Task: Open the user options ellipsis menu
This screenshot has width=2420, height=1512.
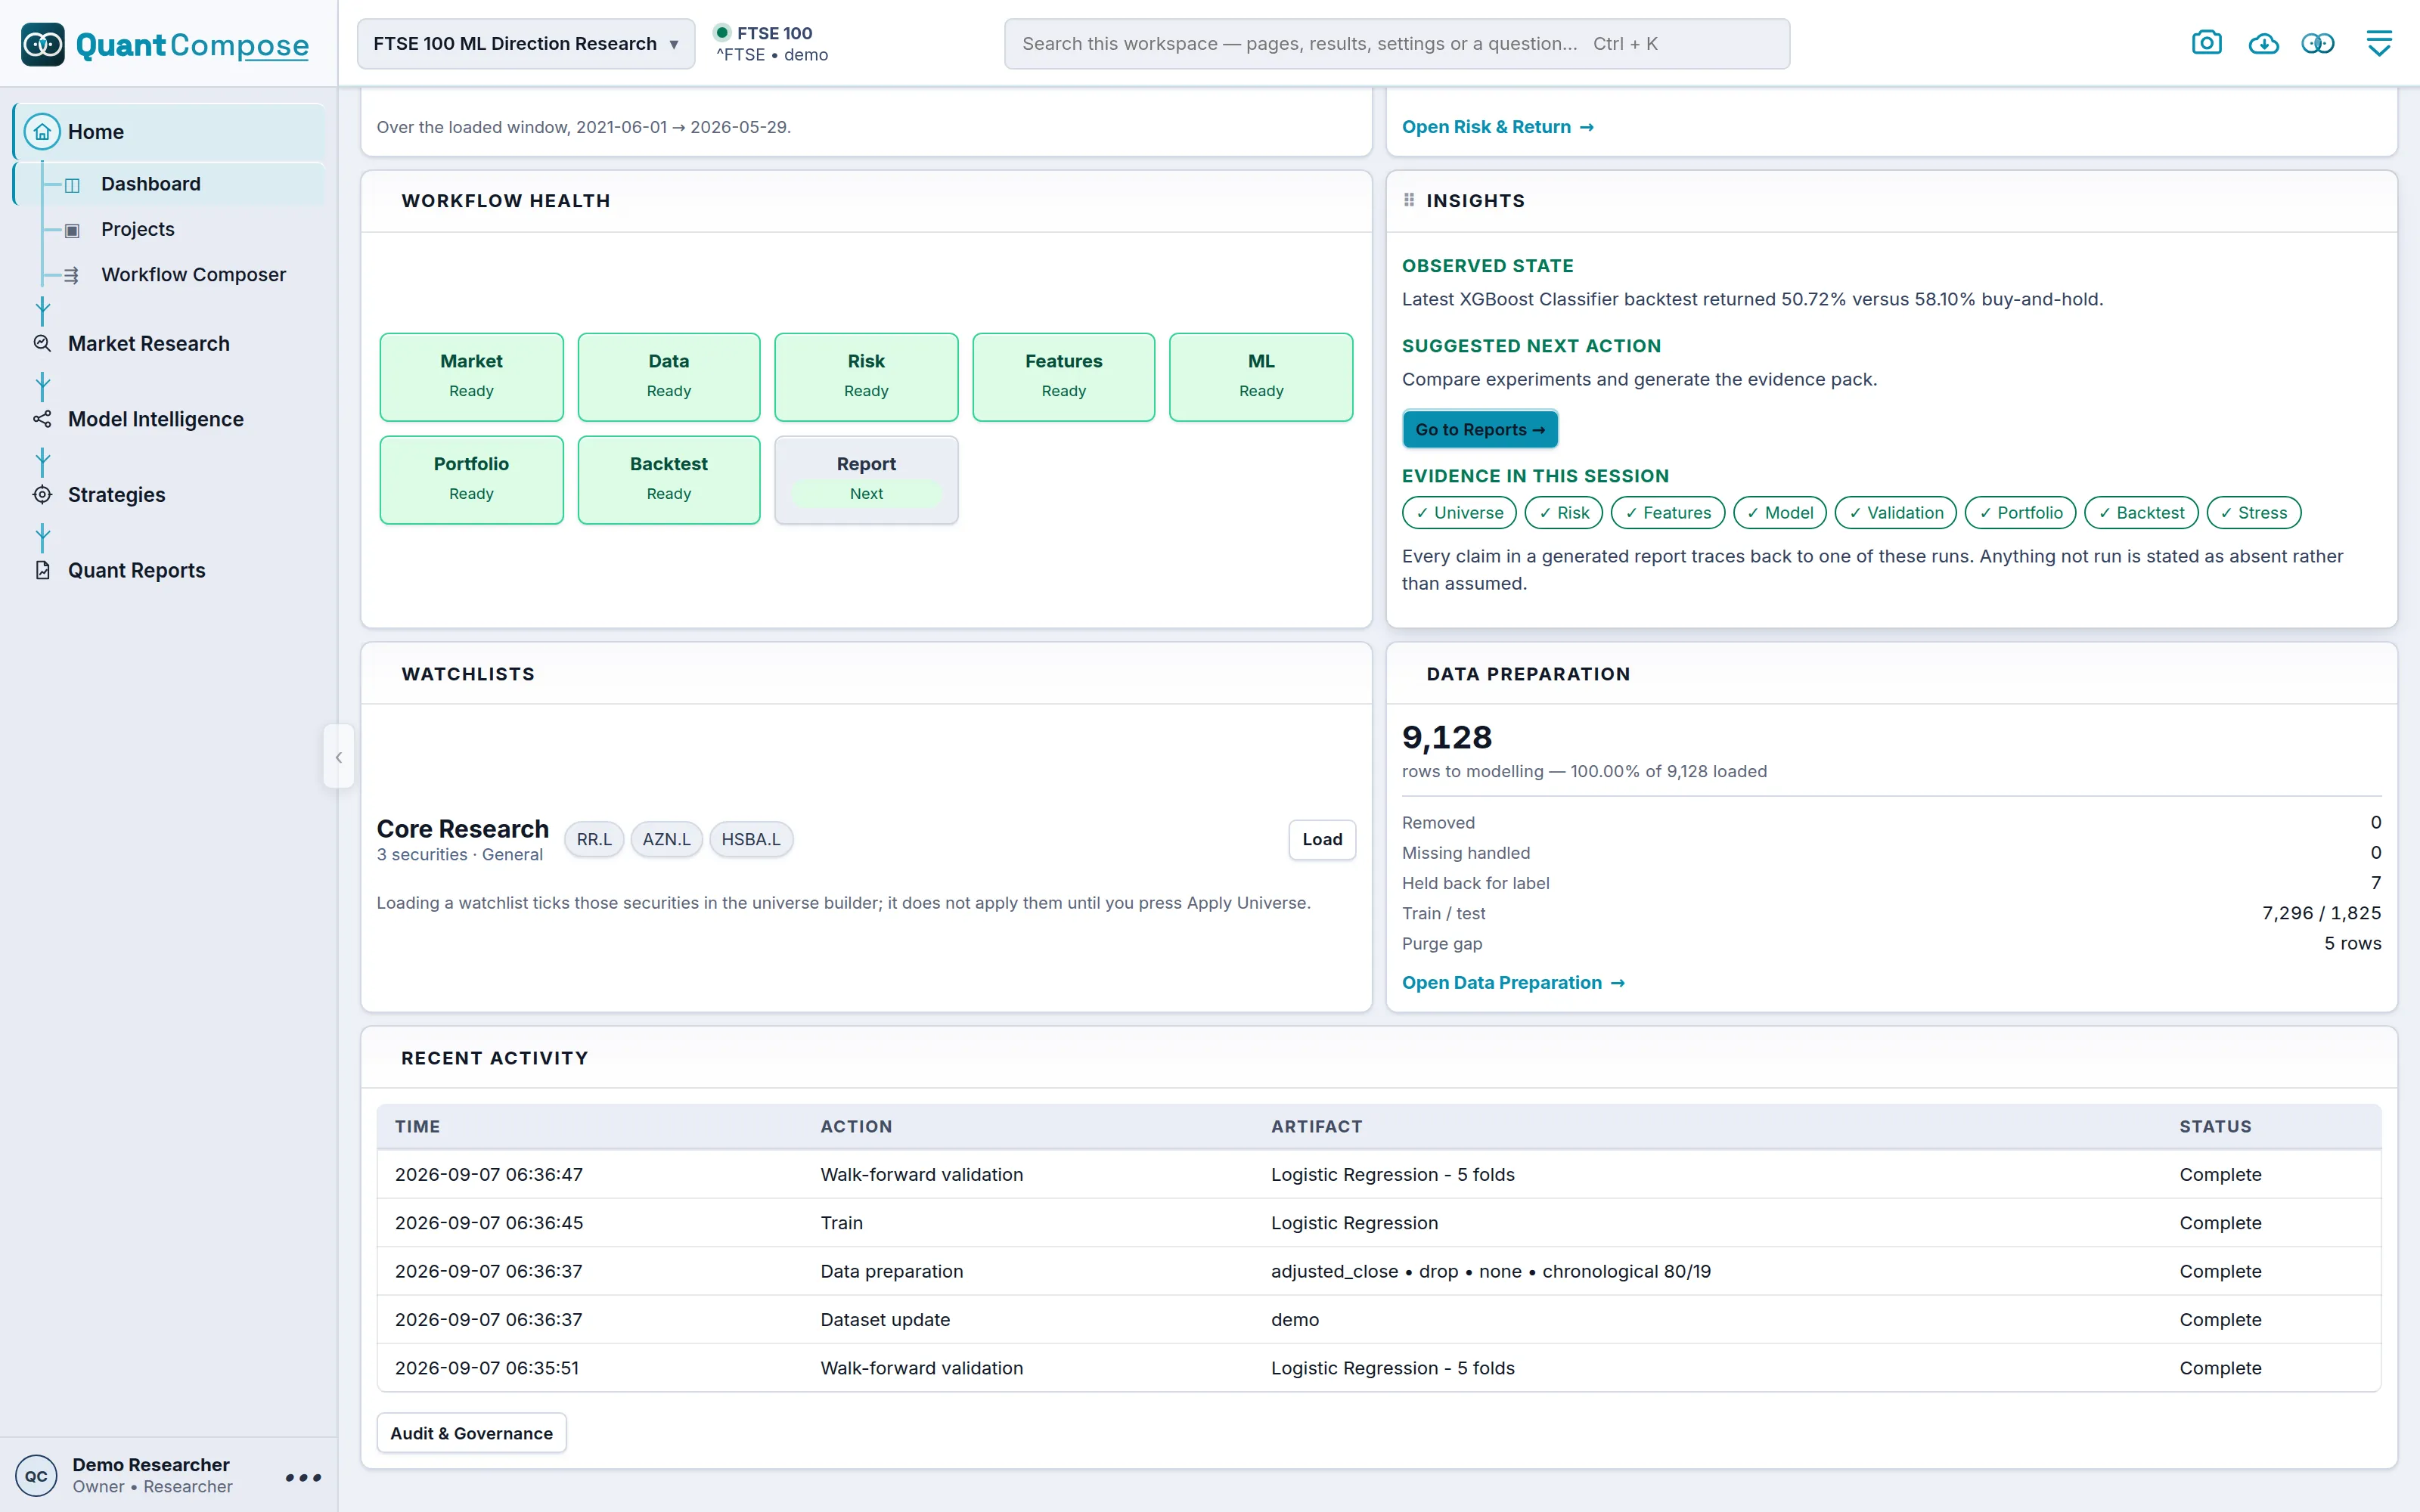Action: (x=303, y=1477)
